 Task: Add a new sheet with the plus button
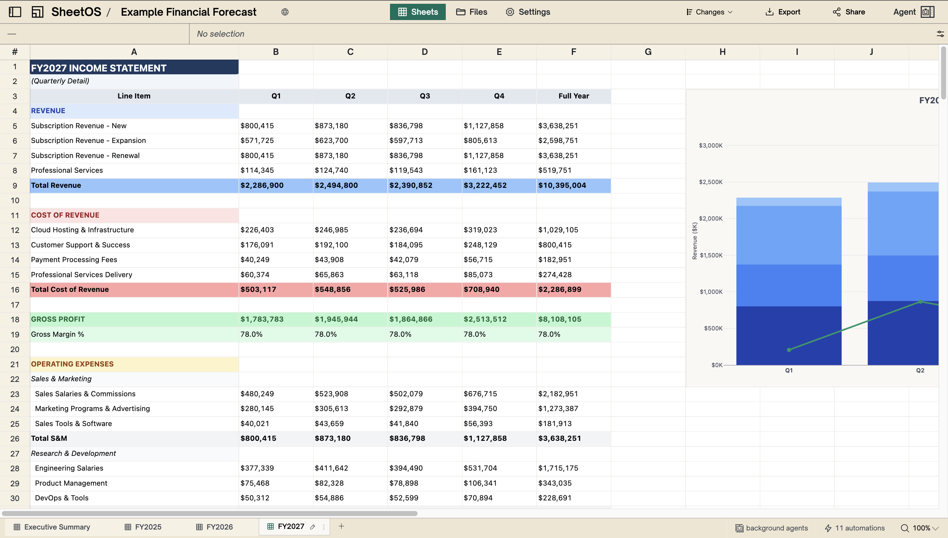point(341,526)
